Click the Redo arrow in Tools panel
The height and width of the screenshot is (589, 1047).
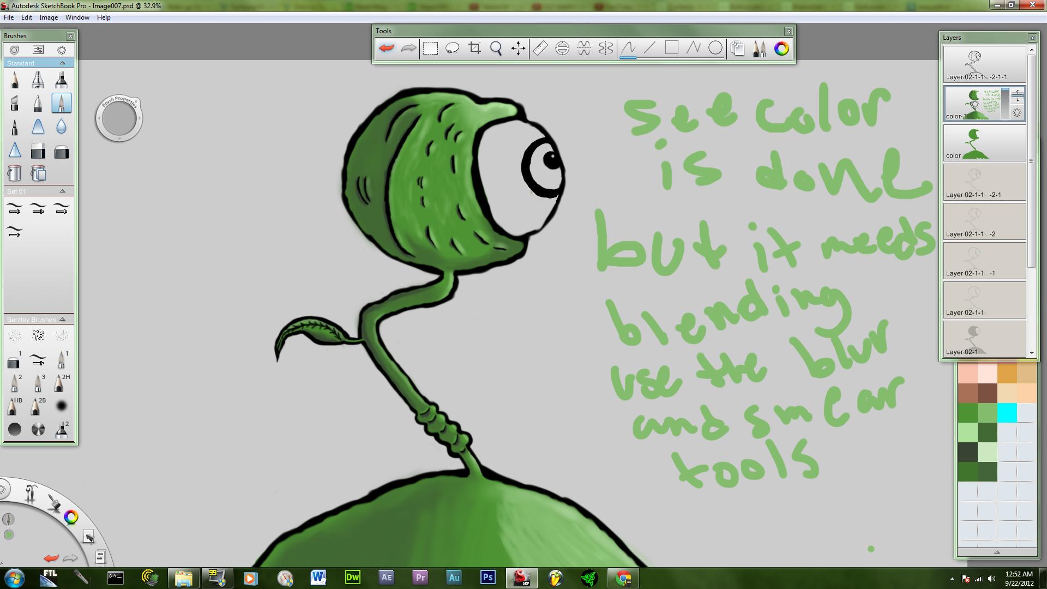coord(408,49)
